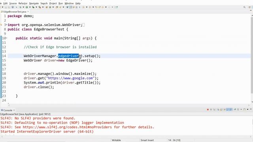Click the 'Writable' status bar entry
253x142 pixels.
click(116, 140)
